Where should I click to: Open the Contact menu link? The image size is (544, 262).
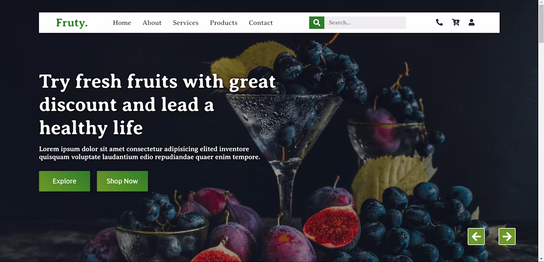(261, 23)
